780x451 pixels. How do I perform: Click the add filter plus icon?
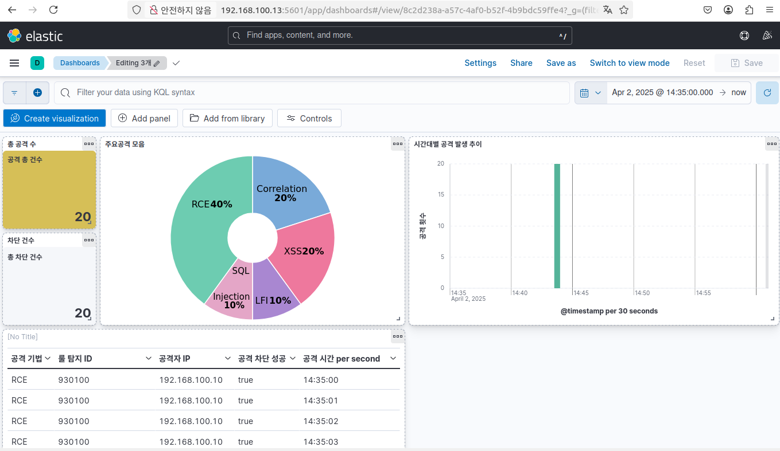37,93
